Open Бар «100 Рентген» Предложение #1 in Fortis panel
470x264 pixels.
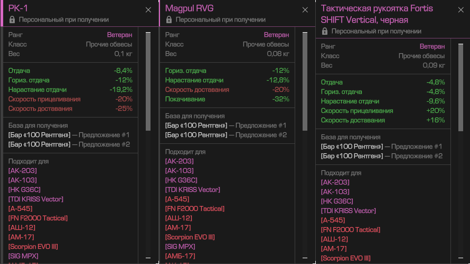352,146
